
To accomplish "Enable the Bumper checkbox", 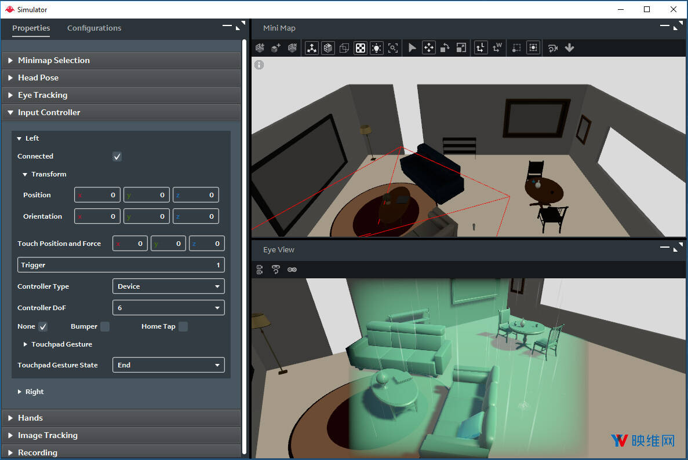I will [105, 327].
